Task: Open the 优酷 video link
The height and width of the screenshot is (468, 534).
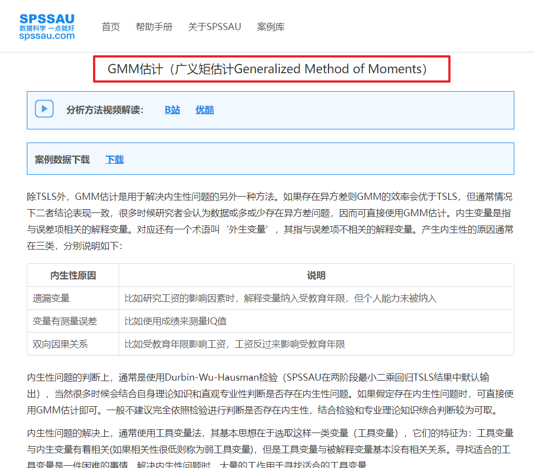Action: [204, 110]
